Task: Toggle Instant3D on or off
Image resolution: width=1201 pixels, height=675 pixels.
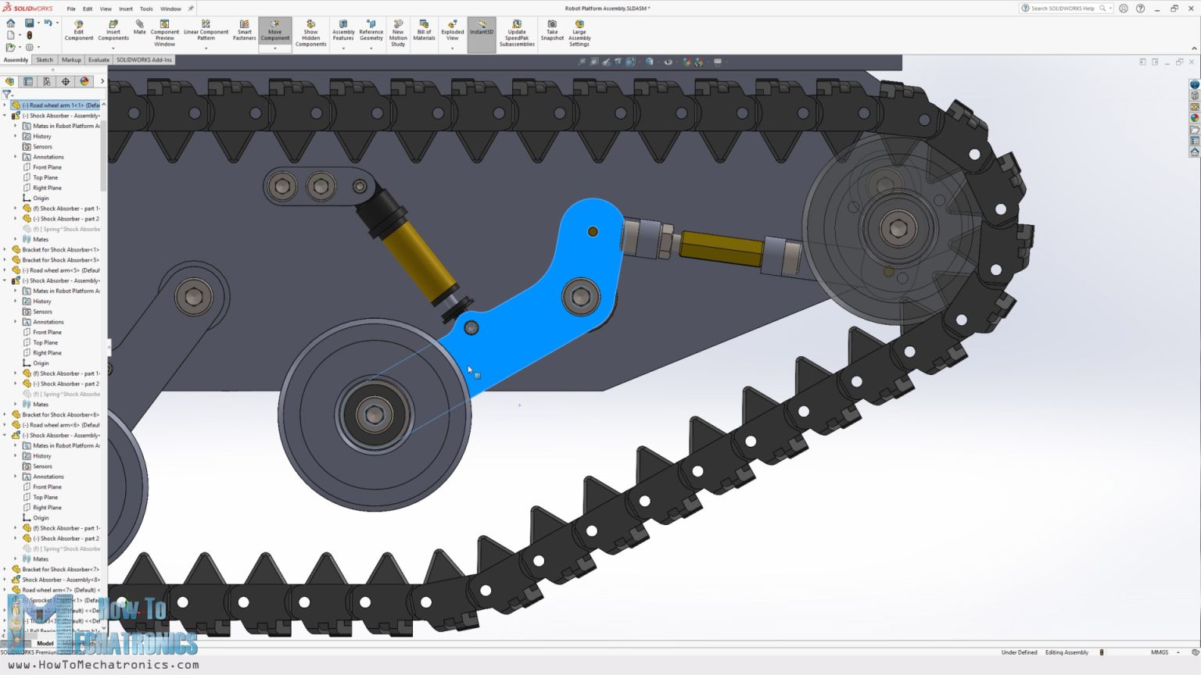Action: (481, 31)
